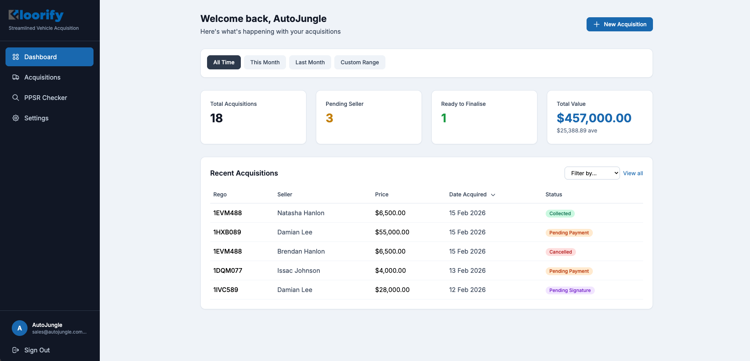Viewport: 750px width, 361px height.
Task: Click the Pending Signature badge
Action: 570,290
